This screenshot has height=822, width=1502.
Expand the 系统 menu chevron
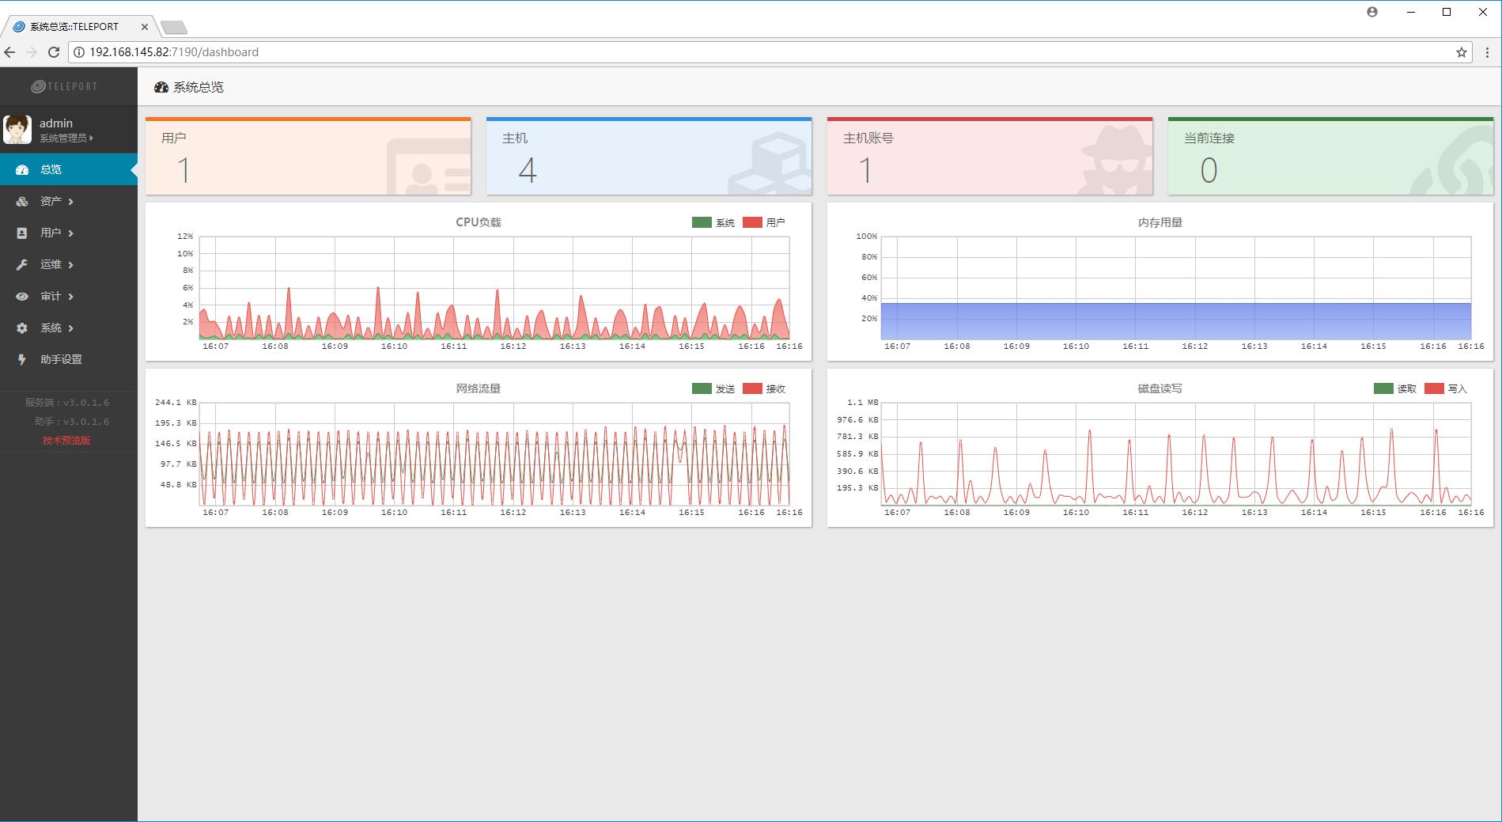(x=70, y=328)
